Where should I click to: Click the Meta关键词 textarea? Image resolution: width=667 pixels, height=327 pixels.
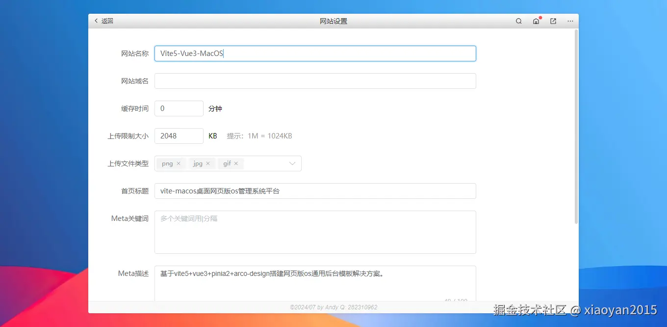tap(315, 232)
